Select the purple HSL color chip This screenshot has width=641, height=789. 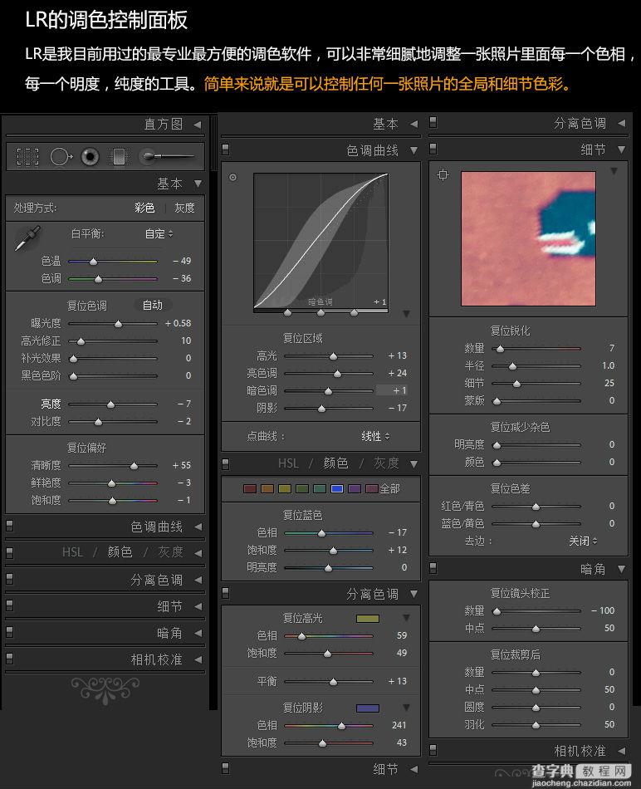(355, 488)
